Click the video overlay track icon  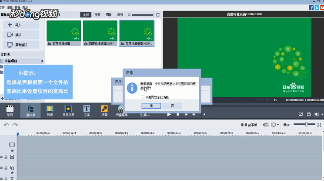12,167
